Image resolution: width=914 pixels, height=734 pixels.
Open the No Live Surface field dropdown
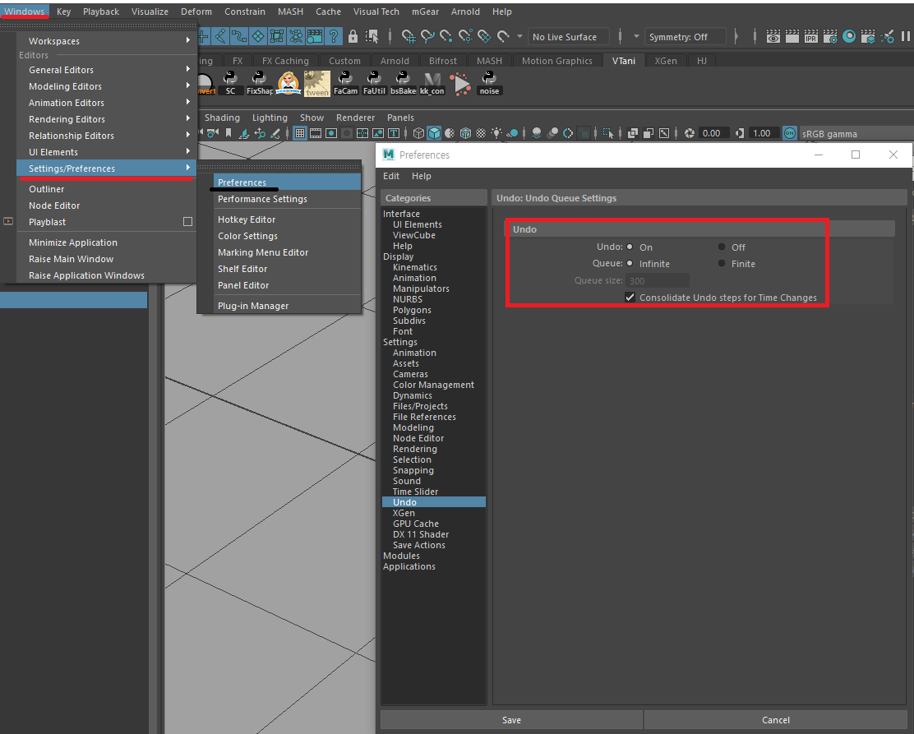(x=568, y=37)
